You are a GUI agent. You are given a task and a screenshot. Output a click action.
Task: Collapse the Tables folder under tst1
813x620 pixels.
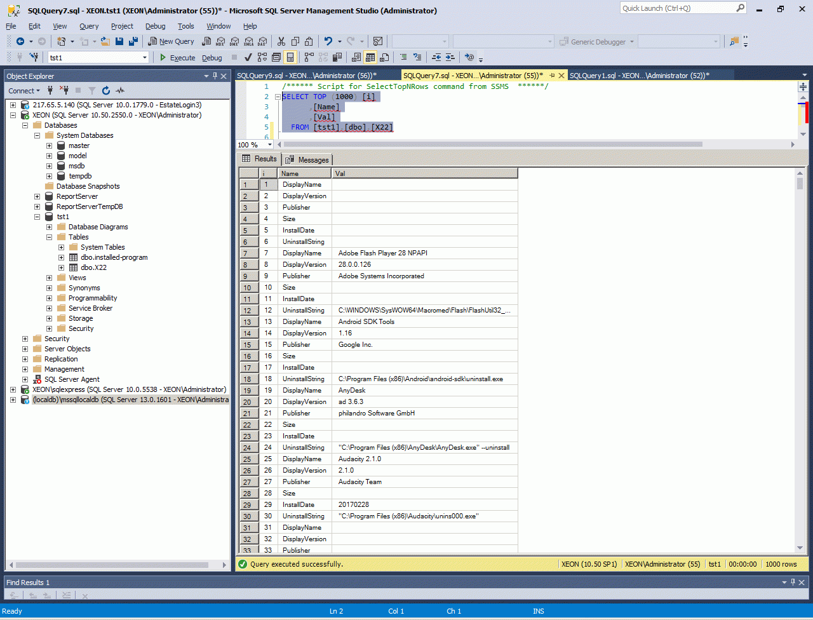pos(49,237)
